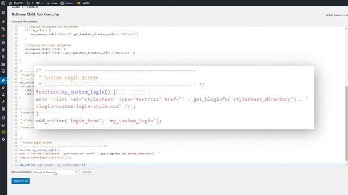Open the New content menu
348x195 pixels.
[52, 3]
